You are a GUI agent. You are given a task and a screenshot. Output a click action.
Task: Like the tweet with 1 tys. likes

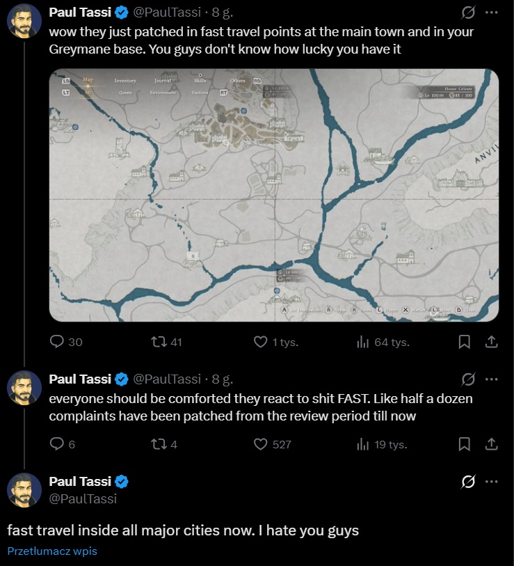tap(261, 342)
